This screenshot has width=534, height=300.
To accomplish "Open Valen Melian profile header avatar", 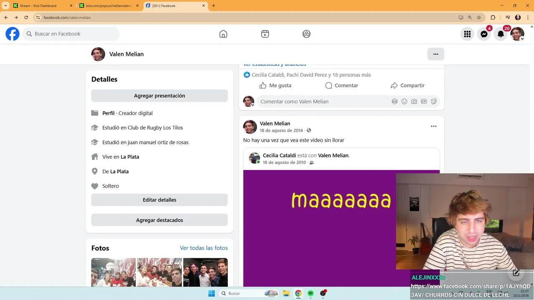I will point(98,54).
